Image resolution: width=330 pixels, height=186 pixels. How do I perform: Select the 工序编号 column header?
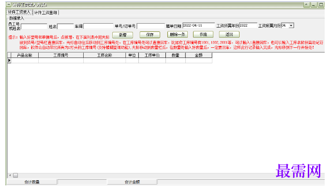[x=61, y=55]
